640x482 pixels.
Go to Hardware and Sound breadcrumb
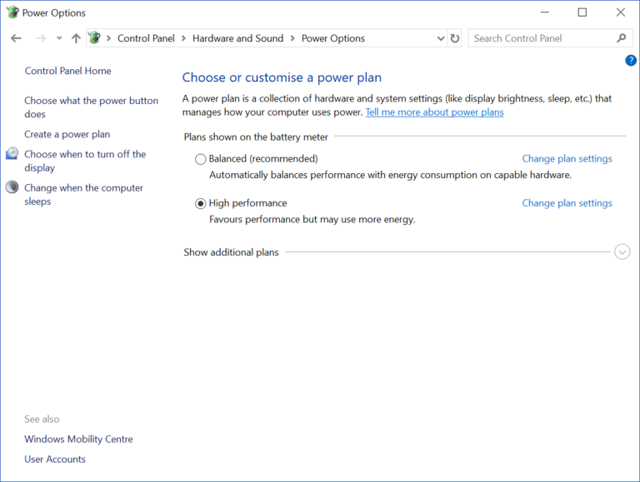237,38
